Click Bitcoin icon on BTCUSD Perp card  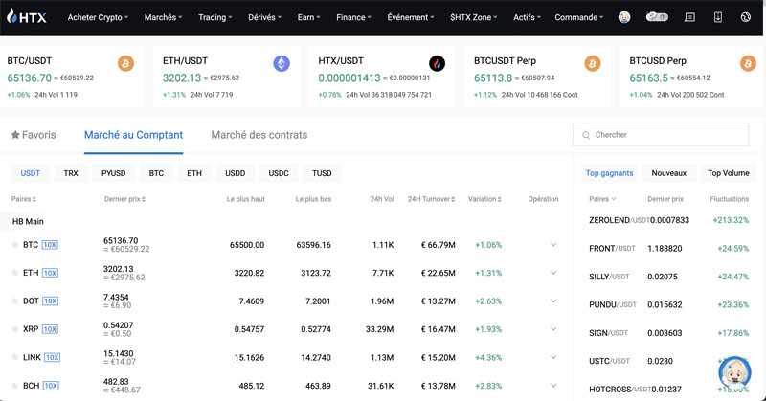coord(748,63)
